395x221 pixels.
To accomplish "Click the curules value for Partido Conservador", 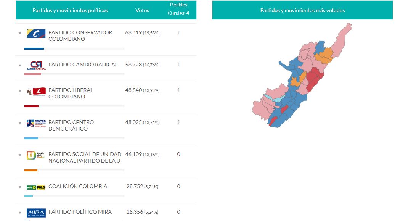I will tap(178, 32).
